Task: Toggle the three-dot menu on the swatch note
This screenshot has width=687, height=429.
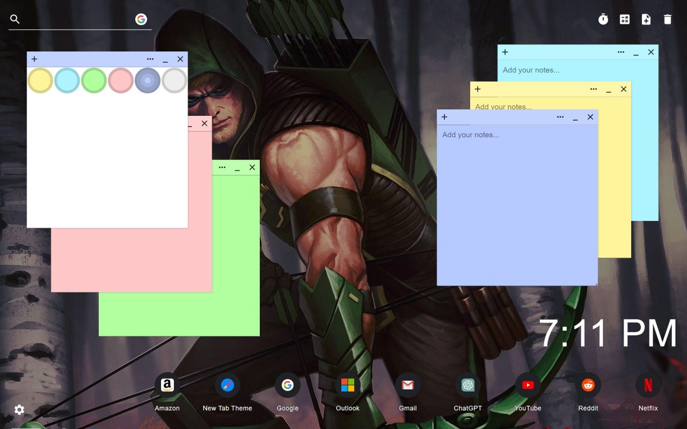Action: 150,59
